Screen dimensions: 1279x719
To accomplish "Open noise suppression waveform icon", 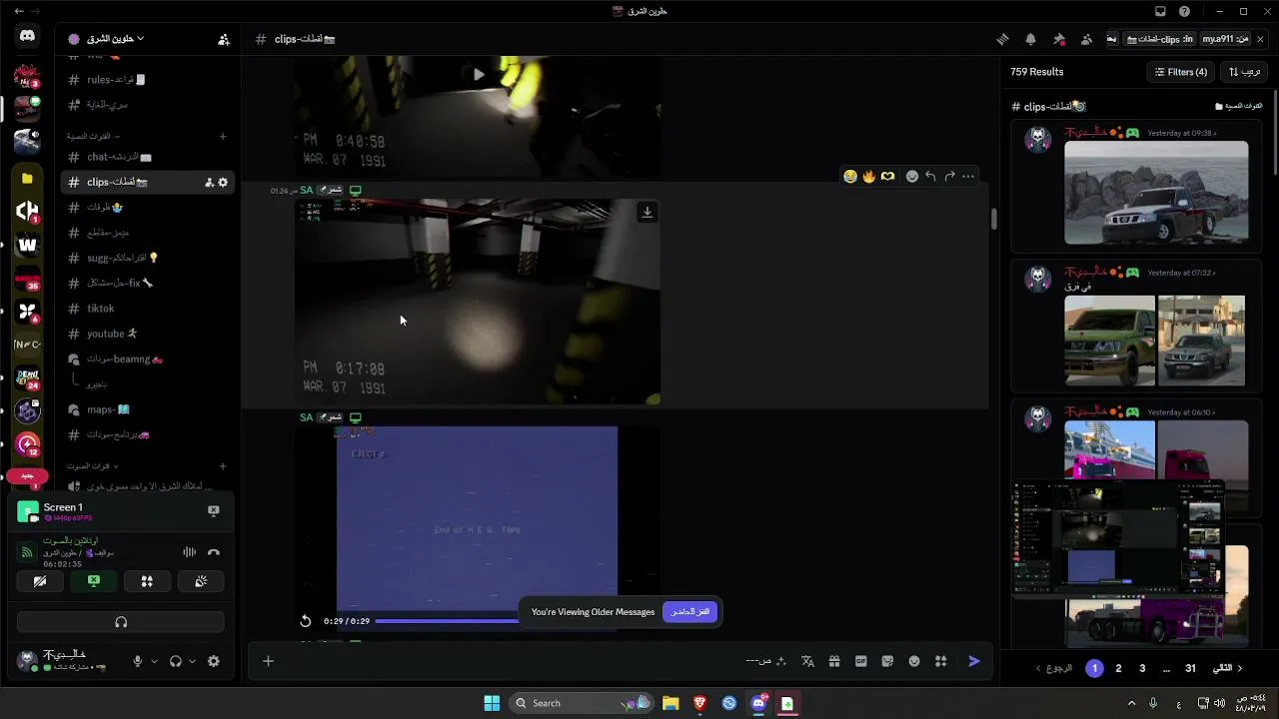I will pyautogui.click(x=189, y=552).
